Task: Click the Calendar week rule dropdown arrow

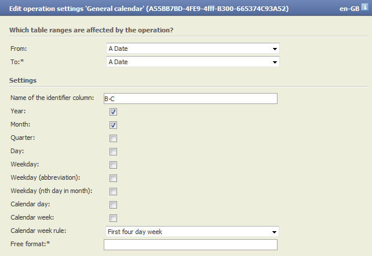Action: pyautogui.click(x=274, y=232)
